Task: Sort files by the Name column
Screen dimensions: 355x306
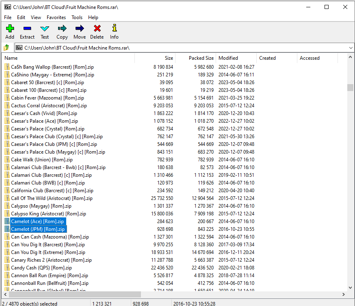Action: click(69, 58)
